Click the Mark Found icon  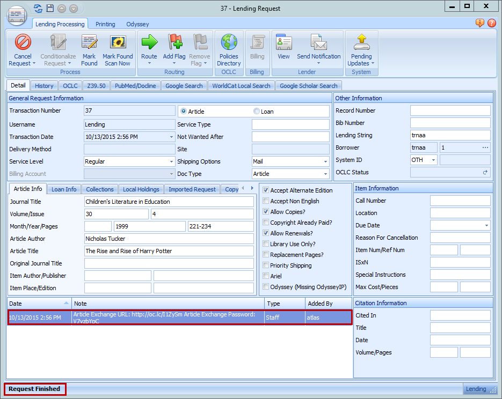[x=89, y=43]
